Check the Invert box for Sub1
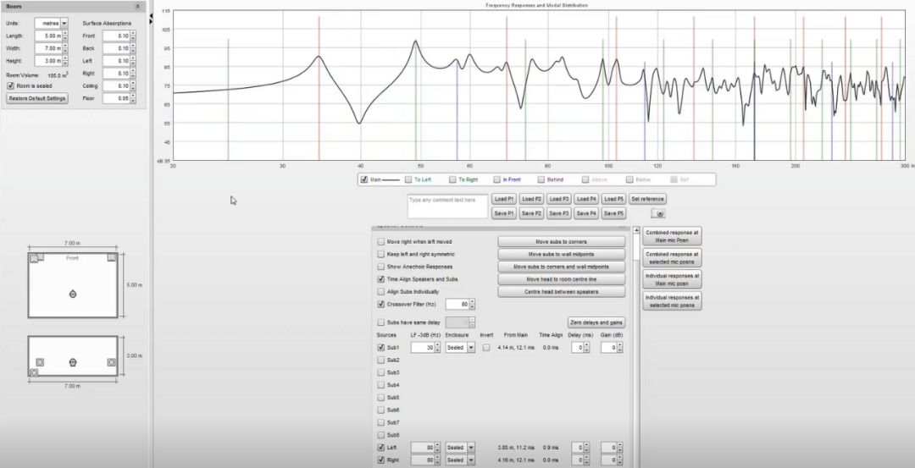 [486, 347]
